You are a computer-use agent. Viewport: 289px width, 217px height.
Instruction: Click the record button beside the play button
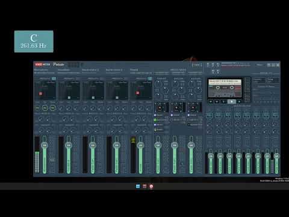[x=239, y=102]
